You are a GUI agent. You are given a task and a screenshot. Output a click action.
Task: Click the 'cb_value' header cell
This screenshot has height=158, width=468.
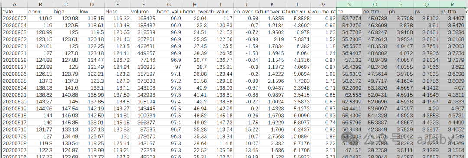click(x=220, y=12)
